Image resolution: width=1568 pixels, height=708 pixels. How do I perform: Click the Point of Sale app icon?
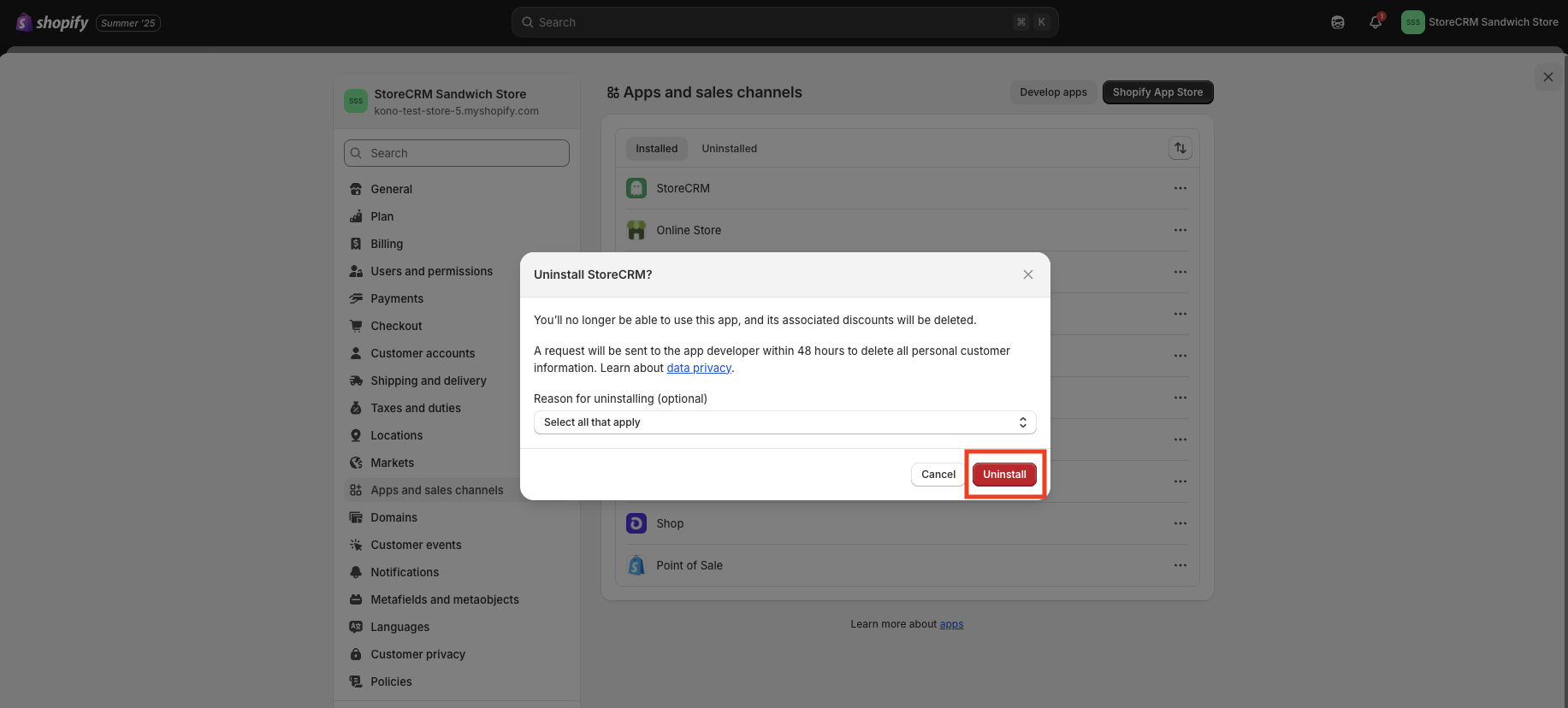click(x=636, y=565)
